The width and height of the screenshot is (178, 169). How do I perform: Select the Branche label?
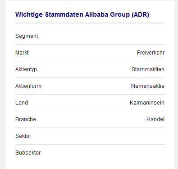click(26, 119)
